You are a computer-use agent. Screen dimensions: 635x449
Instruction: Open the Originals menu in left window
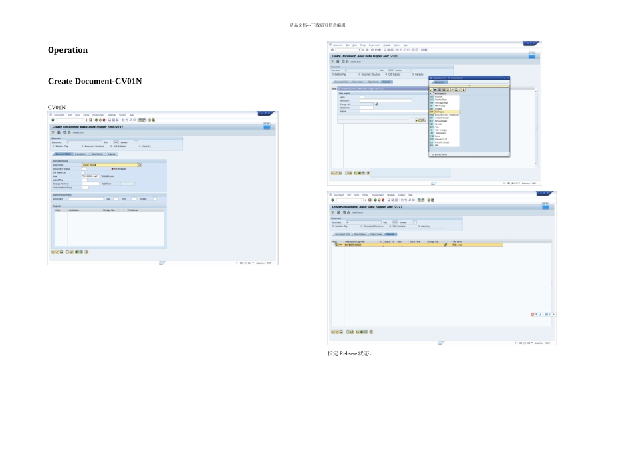[112, 115]
